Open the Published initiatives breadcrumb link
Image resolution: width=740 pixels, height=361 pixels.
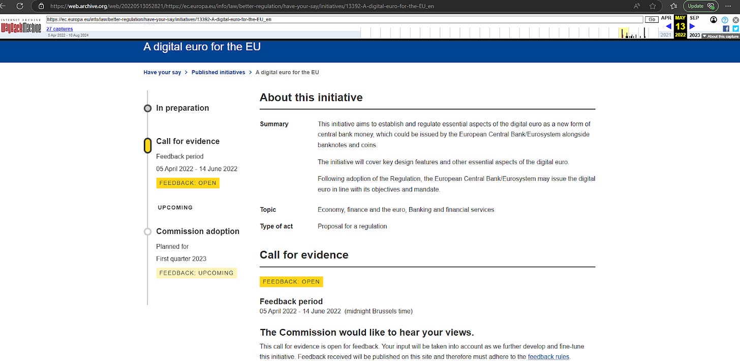tap(218, 72)
